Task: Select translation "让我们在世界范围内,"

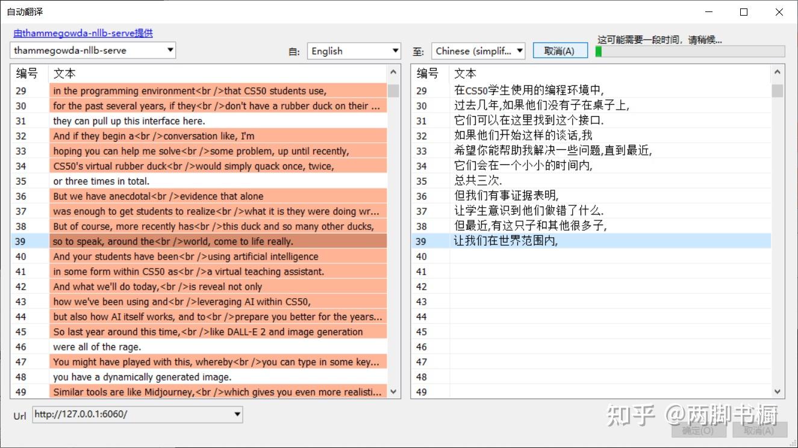Action: click(591, 241)
